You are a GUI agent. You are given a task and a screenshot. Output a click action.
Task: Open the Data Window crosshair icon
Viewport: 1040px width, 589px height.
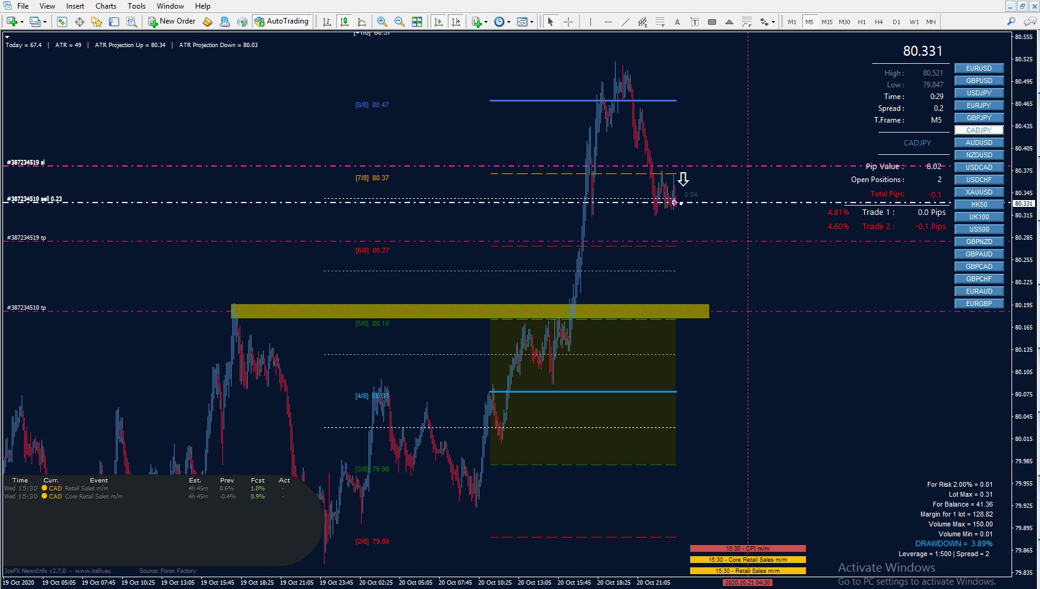(x=79, y=22)
